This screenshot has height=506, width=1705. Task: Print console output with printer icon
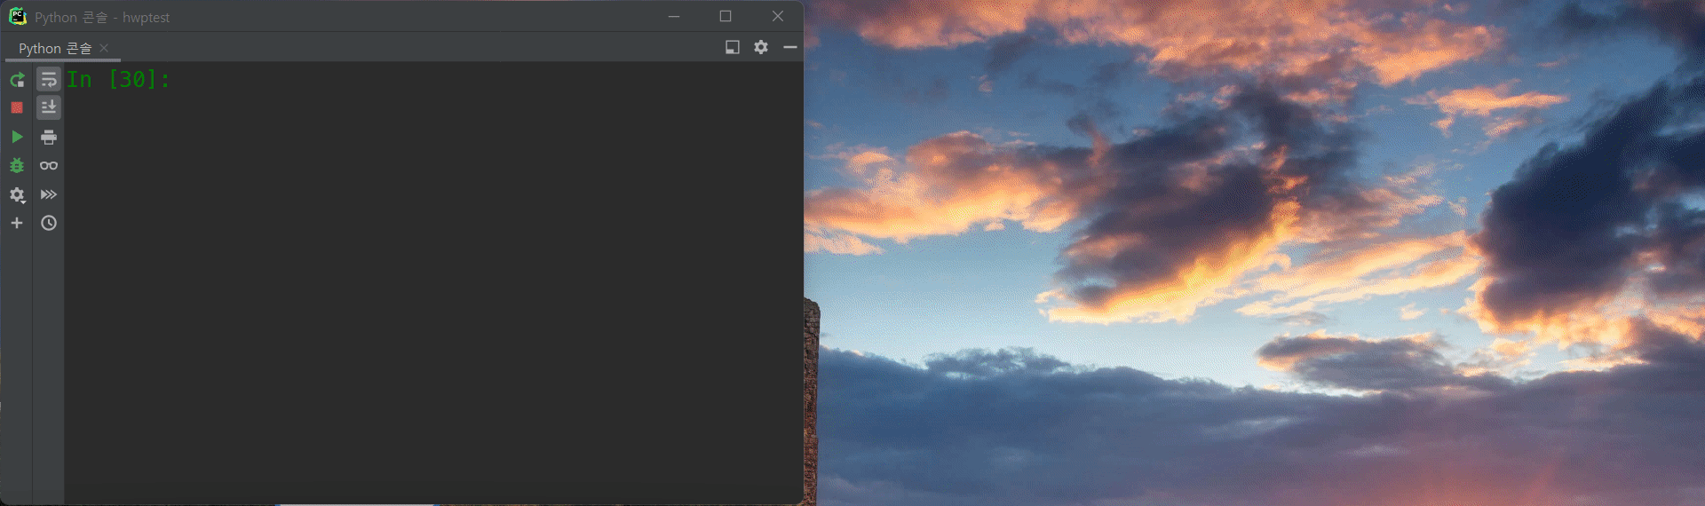coord(49,137)
